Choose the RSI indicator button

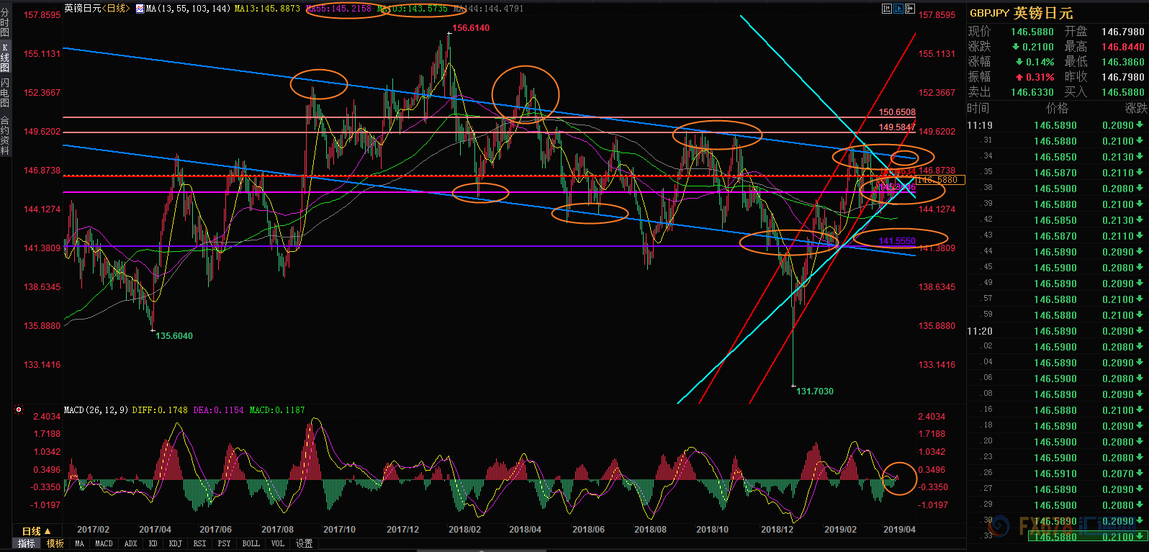199,543
